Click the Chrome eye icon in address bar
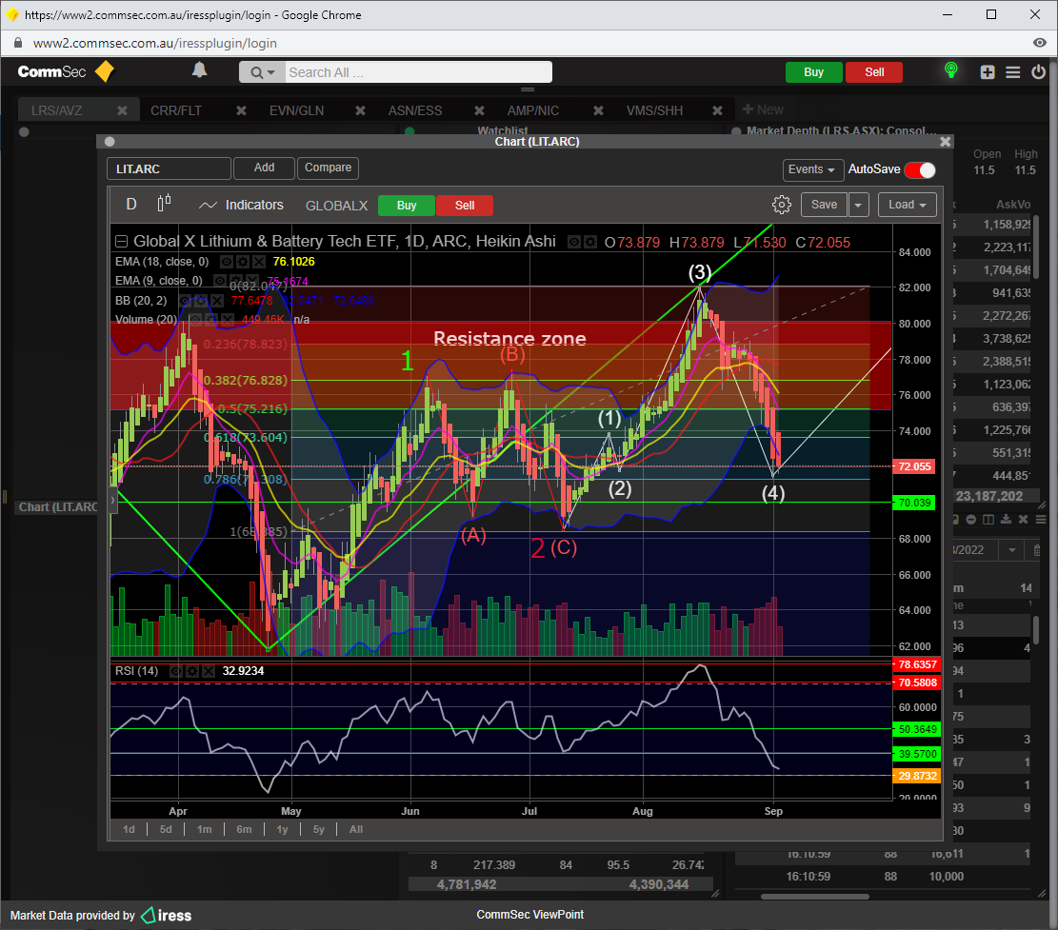1058x930 pixels. pos(1040,43)
